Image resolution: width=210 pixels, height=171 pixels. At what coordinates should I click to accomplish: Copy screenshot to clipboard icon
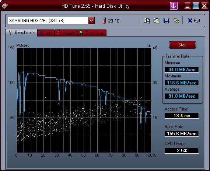coord(156,21)
